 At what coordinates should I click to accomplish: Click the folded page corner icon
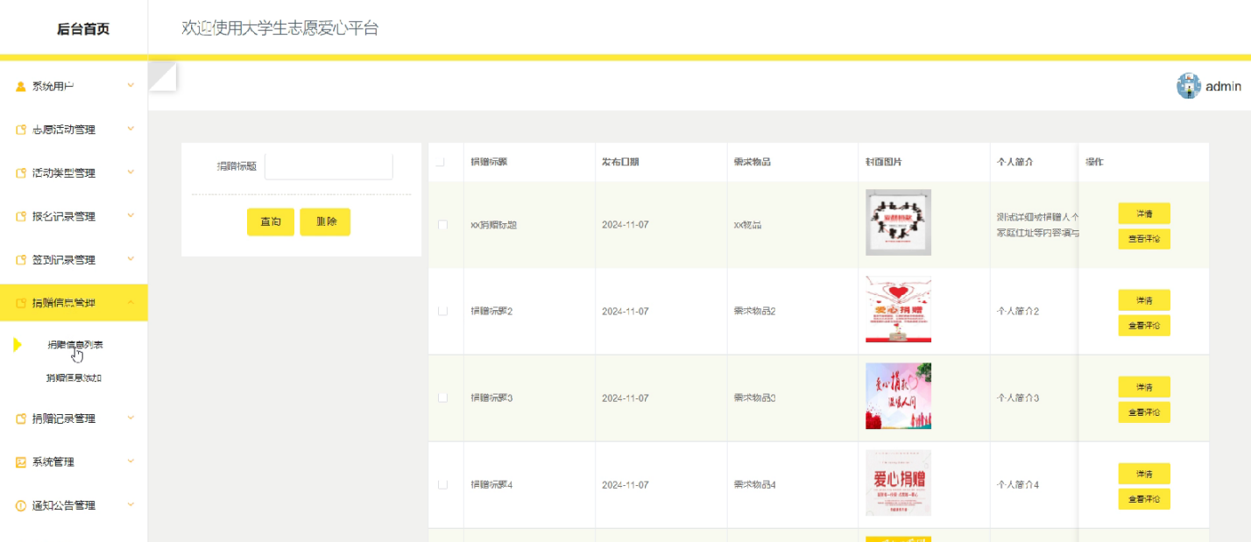coord(163,76)
